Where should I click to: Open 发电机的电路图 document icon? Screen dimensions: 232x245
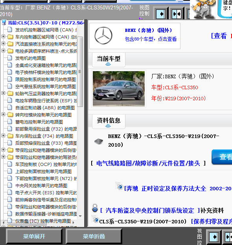(x=10, y=58)
